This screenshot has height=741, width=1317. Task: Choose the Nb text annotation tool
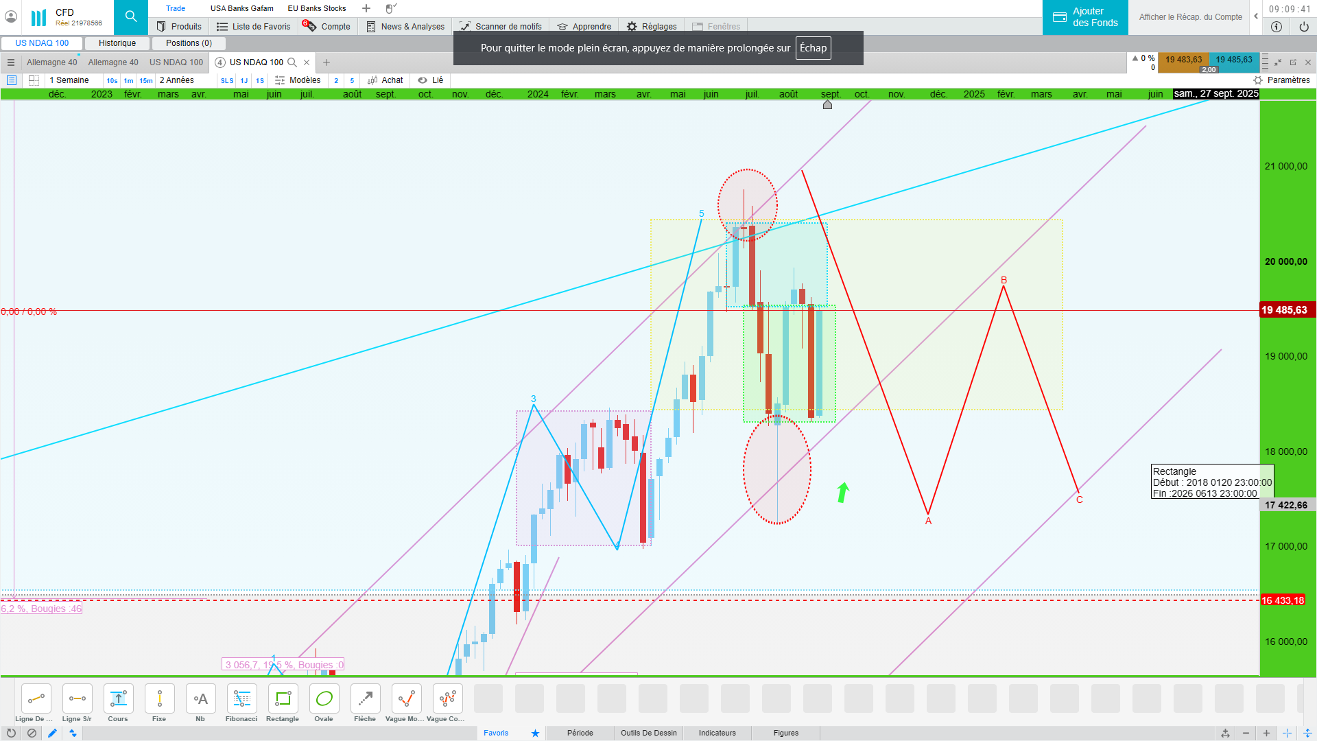(x=200, y=699)
